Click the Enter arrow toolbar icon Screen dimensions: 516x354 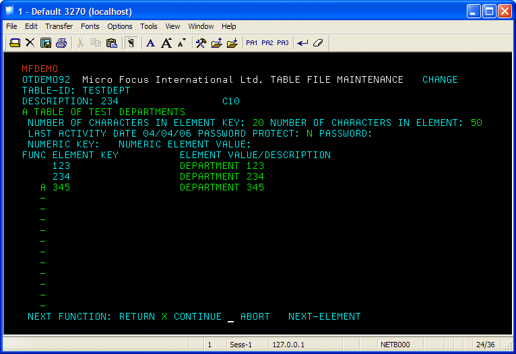pos(302,42)
